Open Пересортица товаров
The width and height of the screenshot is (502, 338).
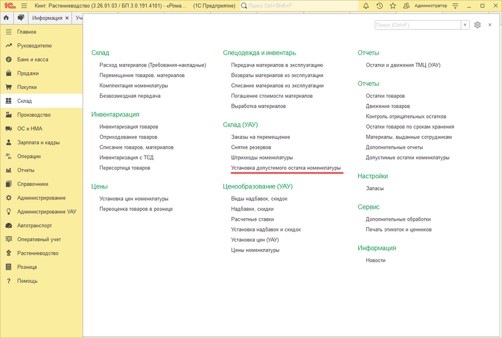click(125, 167)
